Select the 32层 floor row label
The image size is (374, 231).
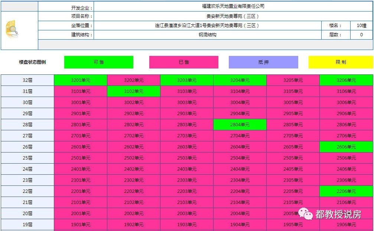[x=27, y=80]
